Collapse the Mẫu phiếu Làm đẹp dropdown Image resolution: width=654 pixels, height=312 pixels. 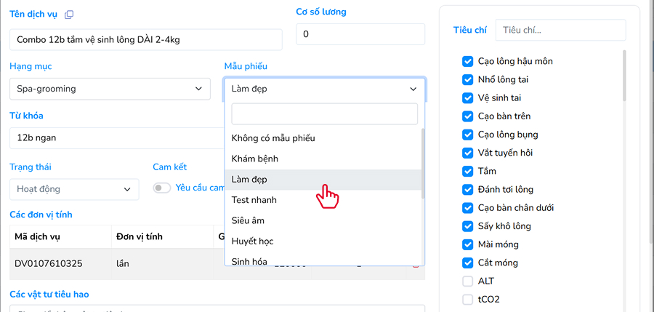[x=325, y=89]
